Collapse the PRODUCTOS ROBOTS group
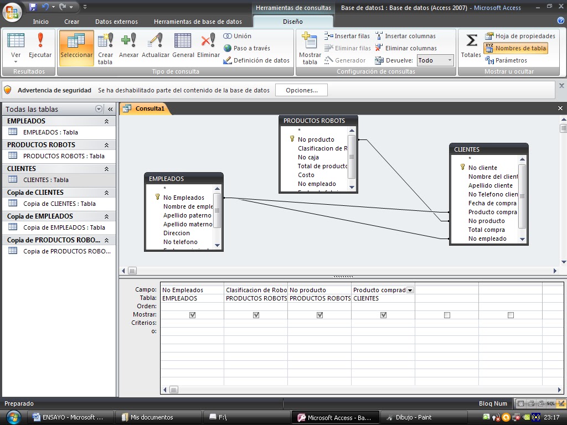This screenshot has width=567, height=425. [x=107, y=146]
